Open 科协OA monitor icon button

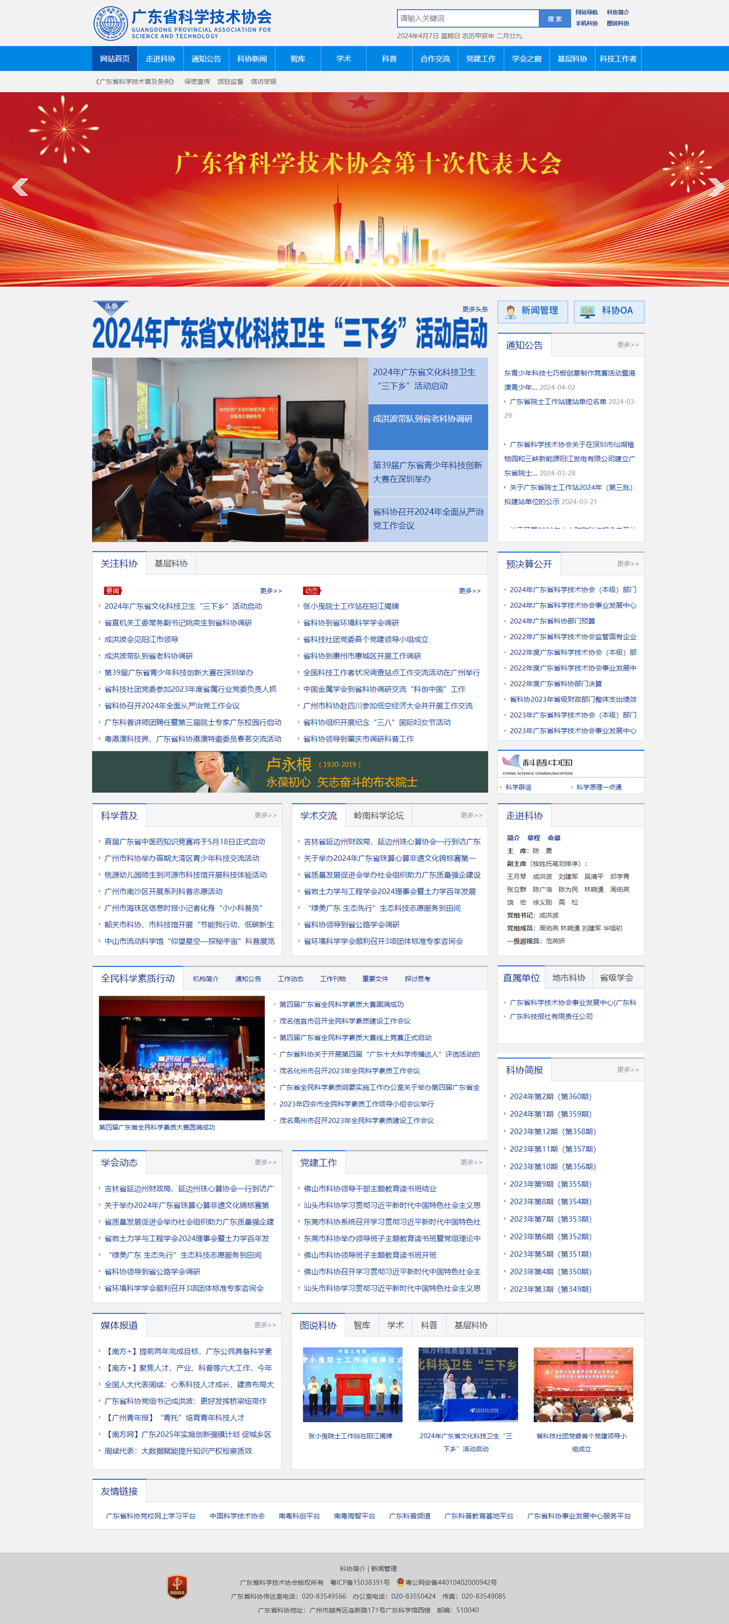click(608, 311)
